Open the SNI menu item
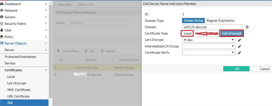 click(x=24, y=103)
